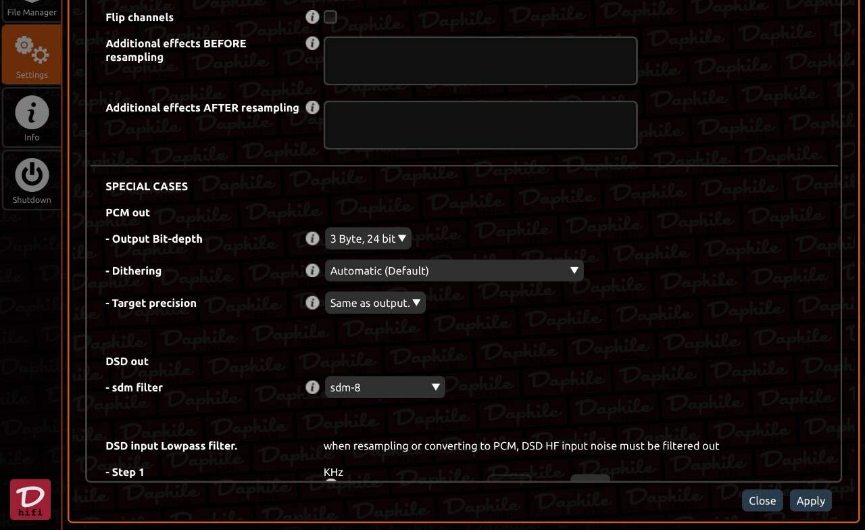Viewport: 865px width, 530px height.
Task: Click the Dithering label
Action: pos(134,270)
